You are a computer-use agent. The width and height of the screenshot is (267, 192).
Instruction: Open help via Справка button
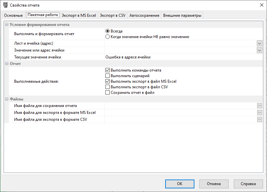(248, 184)
